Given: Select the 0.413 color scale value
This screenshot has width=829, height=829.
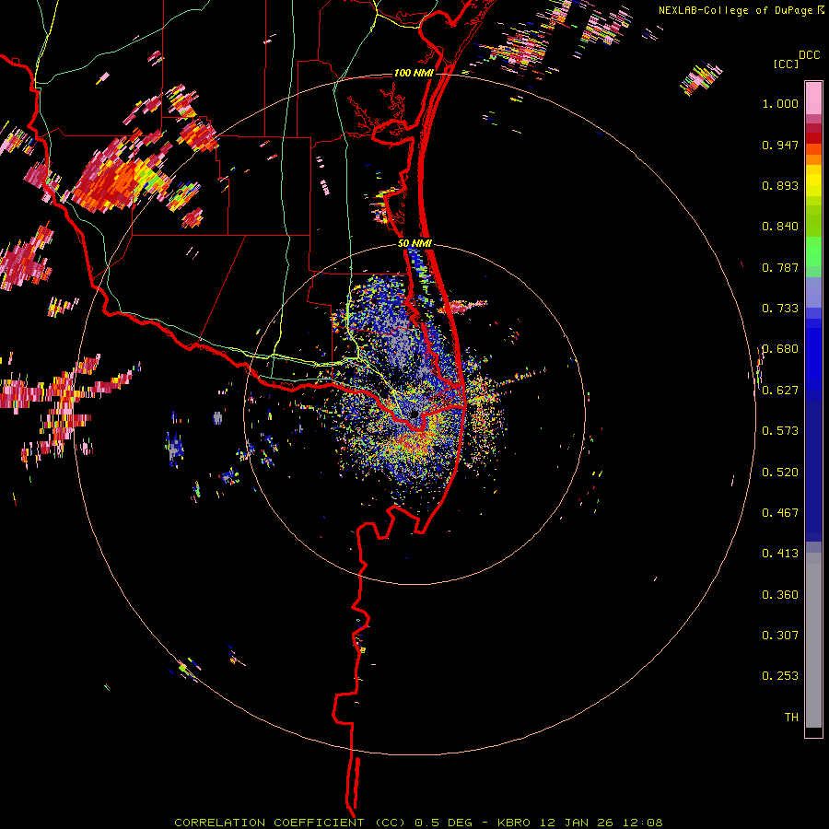Looking at the screenshot, I should [x=780, y=554].
